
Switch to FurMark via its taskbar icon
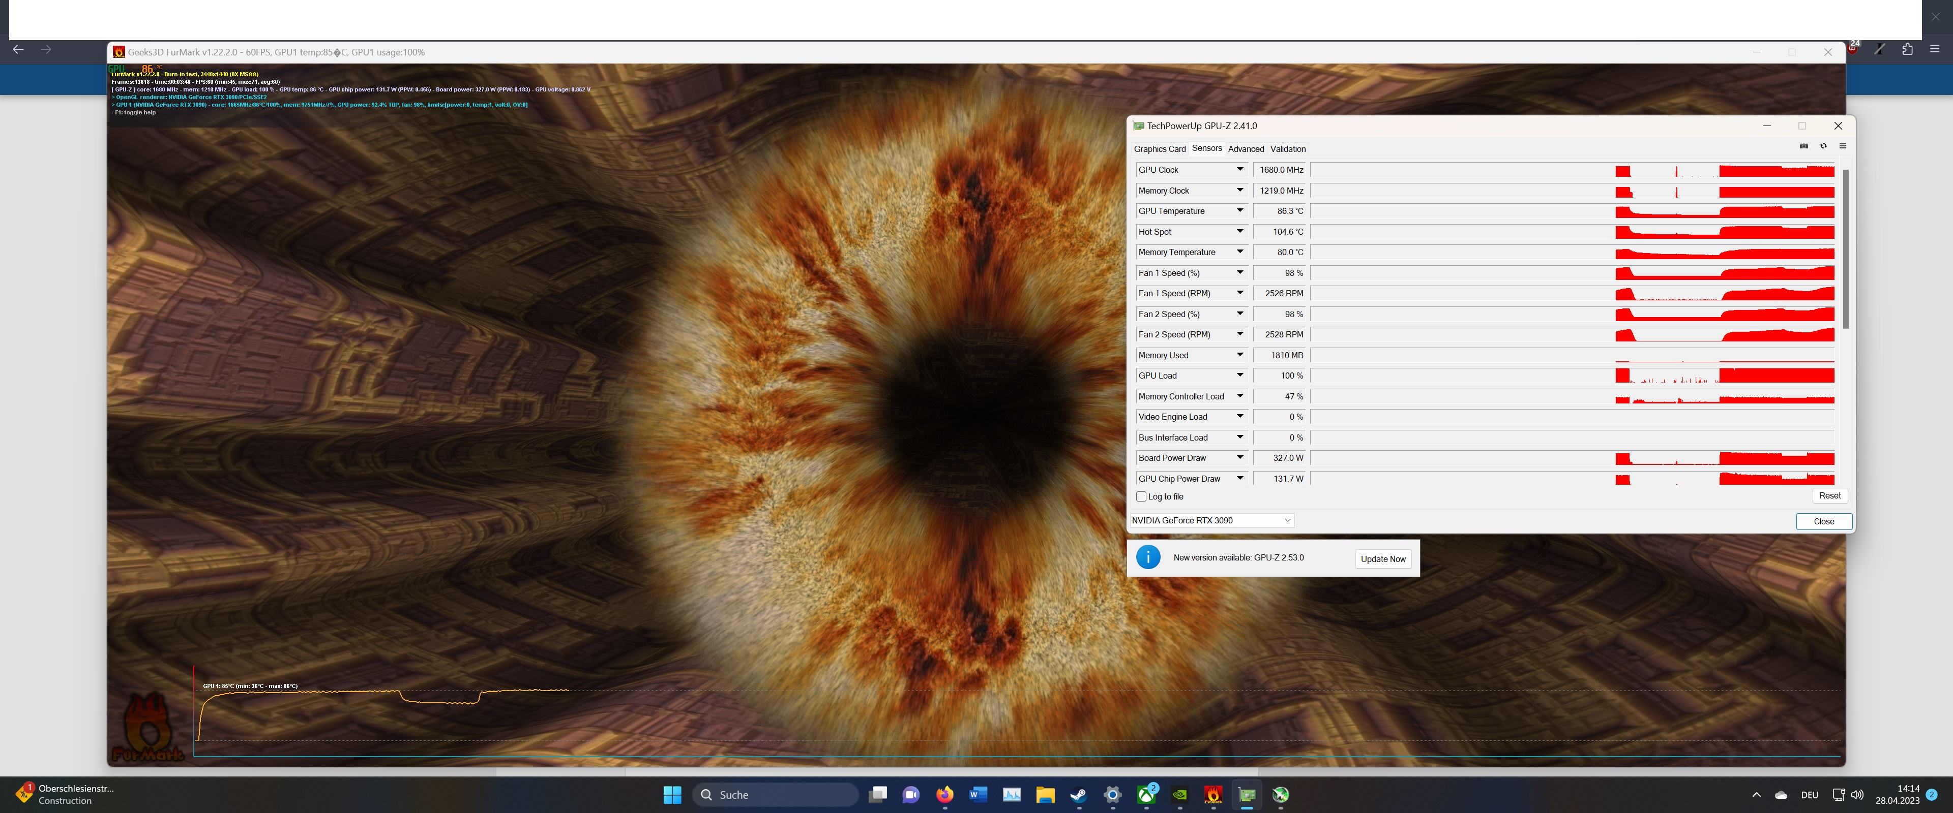click(1213, 794)
